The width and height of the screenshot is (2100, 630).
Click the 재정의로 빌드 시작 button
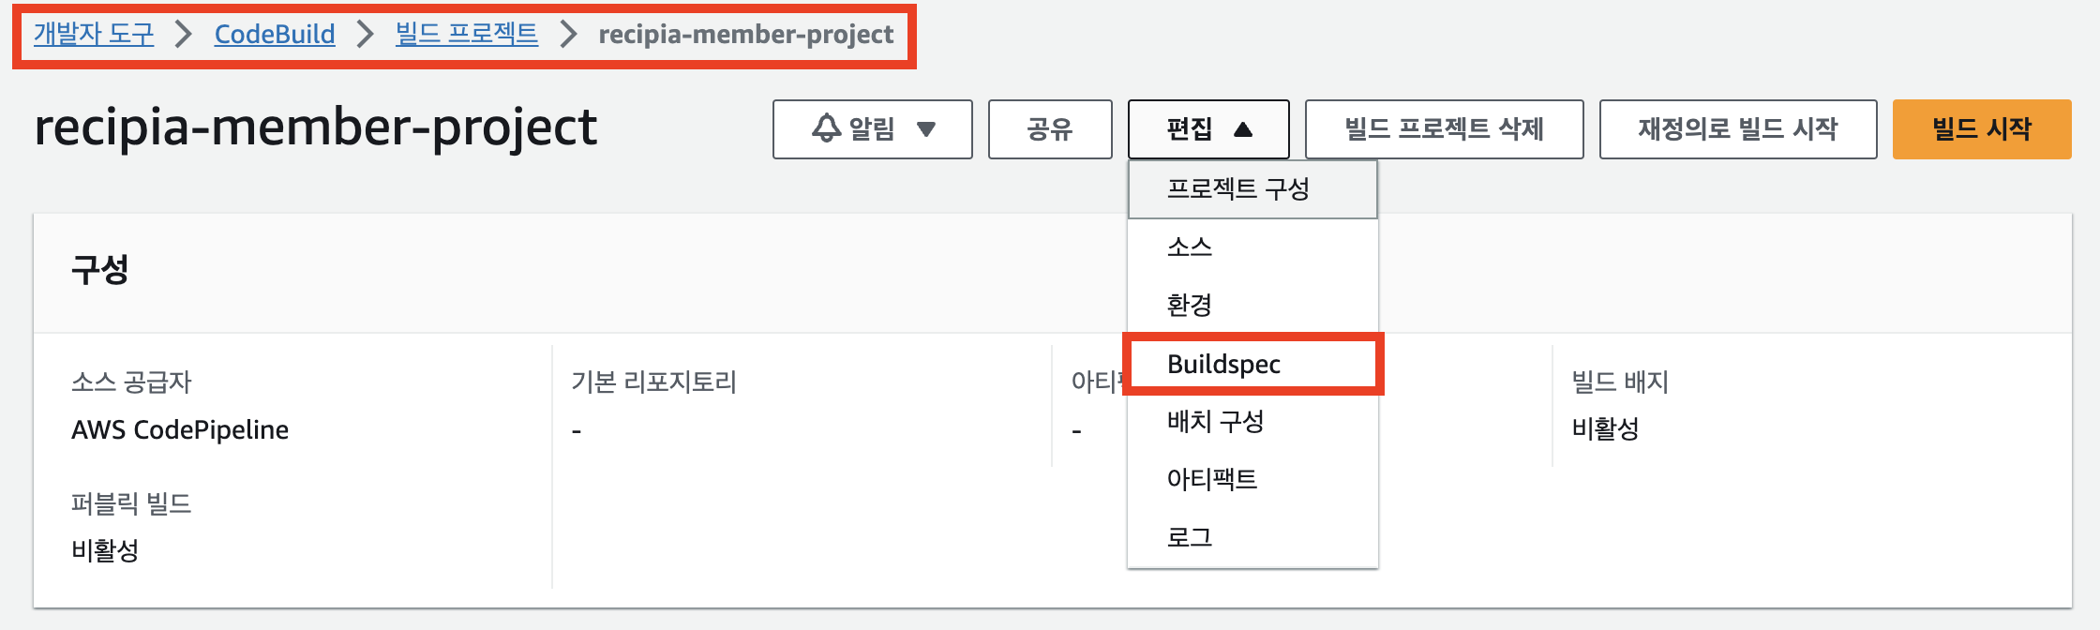(1738, 128)
